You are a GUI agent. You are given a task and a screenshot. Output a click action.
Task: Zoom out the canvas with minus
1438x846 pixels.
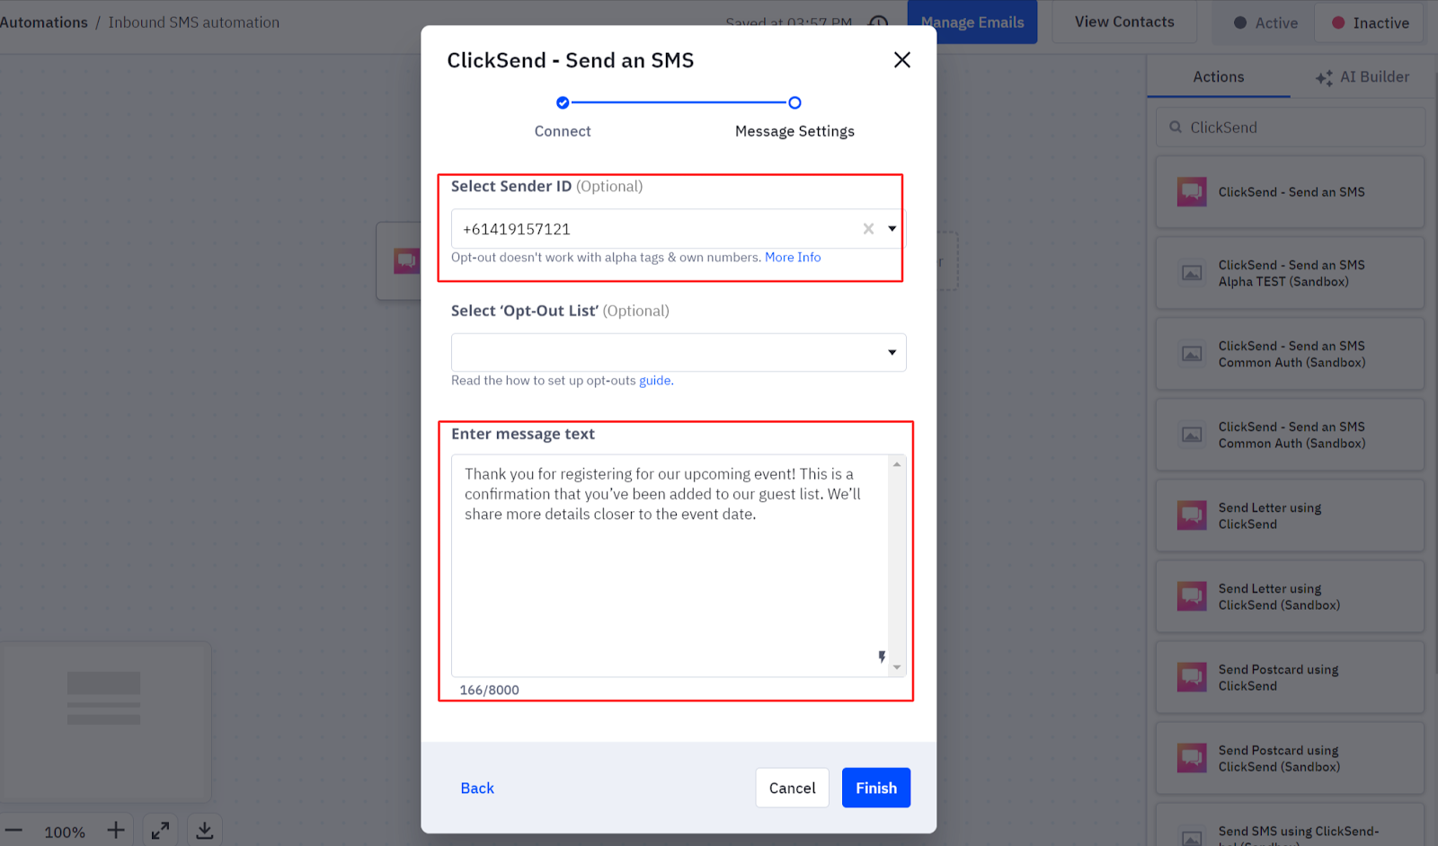point(13,831)
